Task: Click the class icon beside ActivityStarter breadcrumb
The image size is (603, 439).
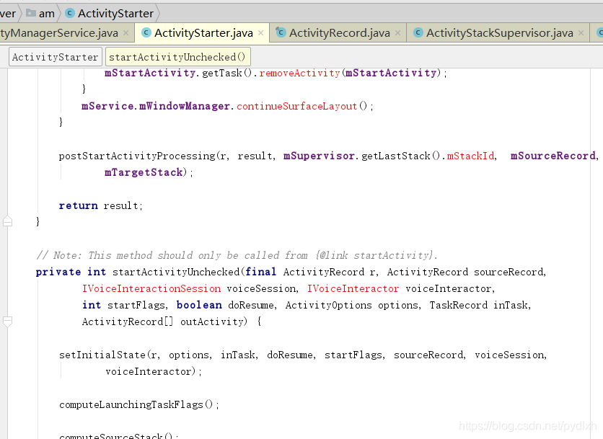Action: pyautogui.click(x=70, y=13)
